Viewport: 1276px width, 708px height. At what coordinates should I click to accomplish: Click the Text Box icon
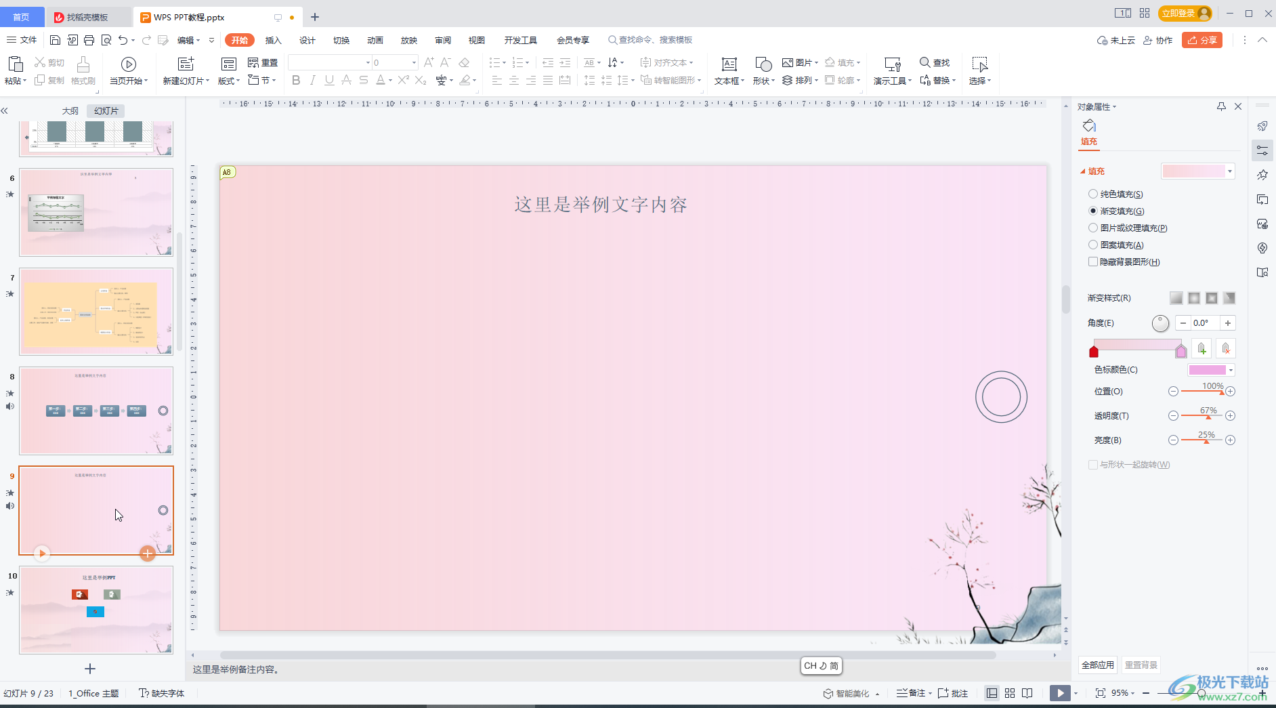click(729, 64)
